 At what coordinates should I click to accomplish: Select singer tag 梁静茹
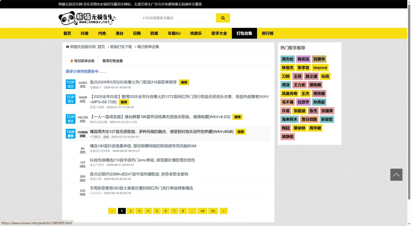tap(288, 137)
